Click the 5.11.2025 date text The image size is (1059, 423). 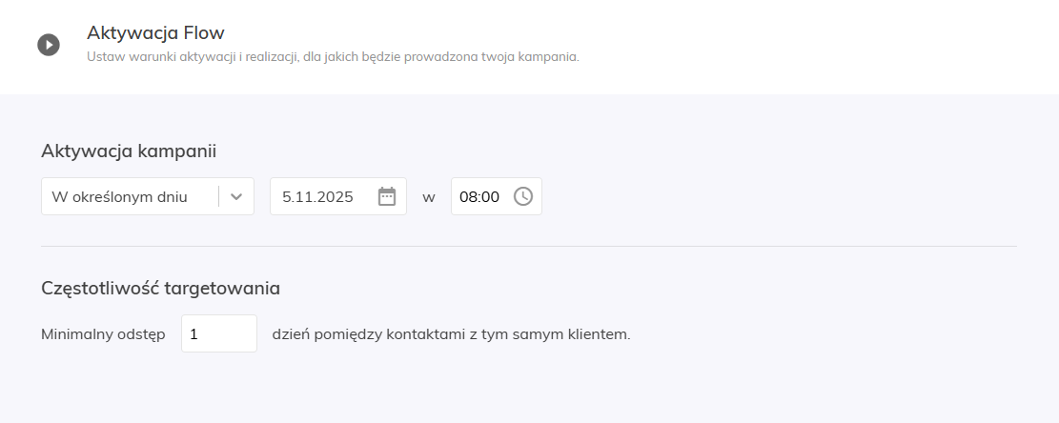point(317,197)
